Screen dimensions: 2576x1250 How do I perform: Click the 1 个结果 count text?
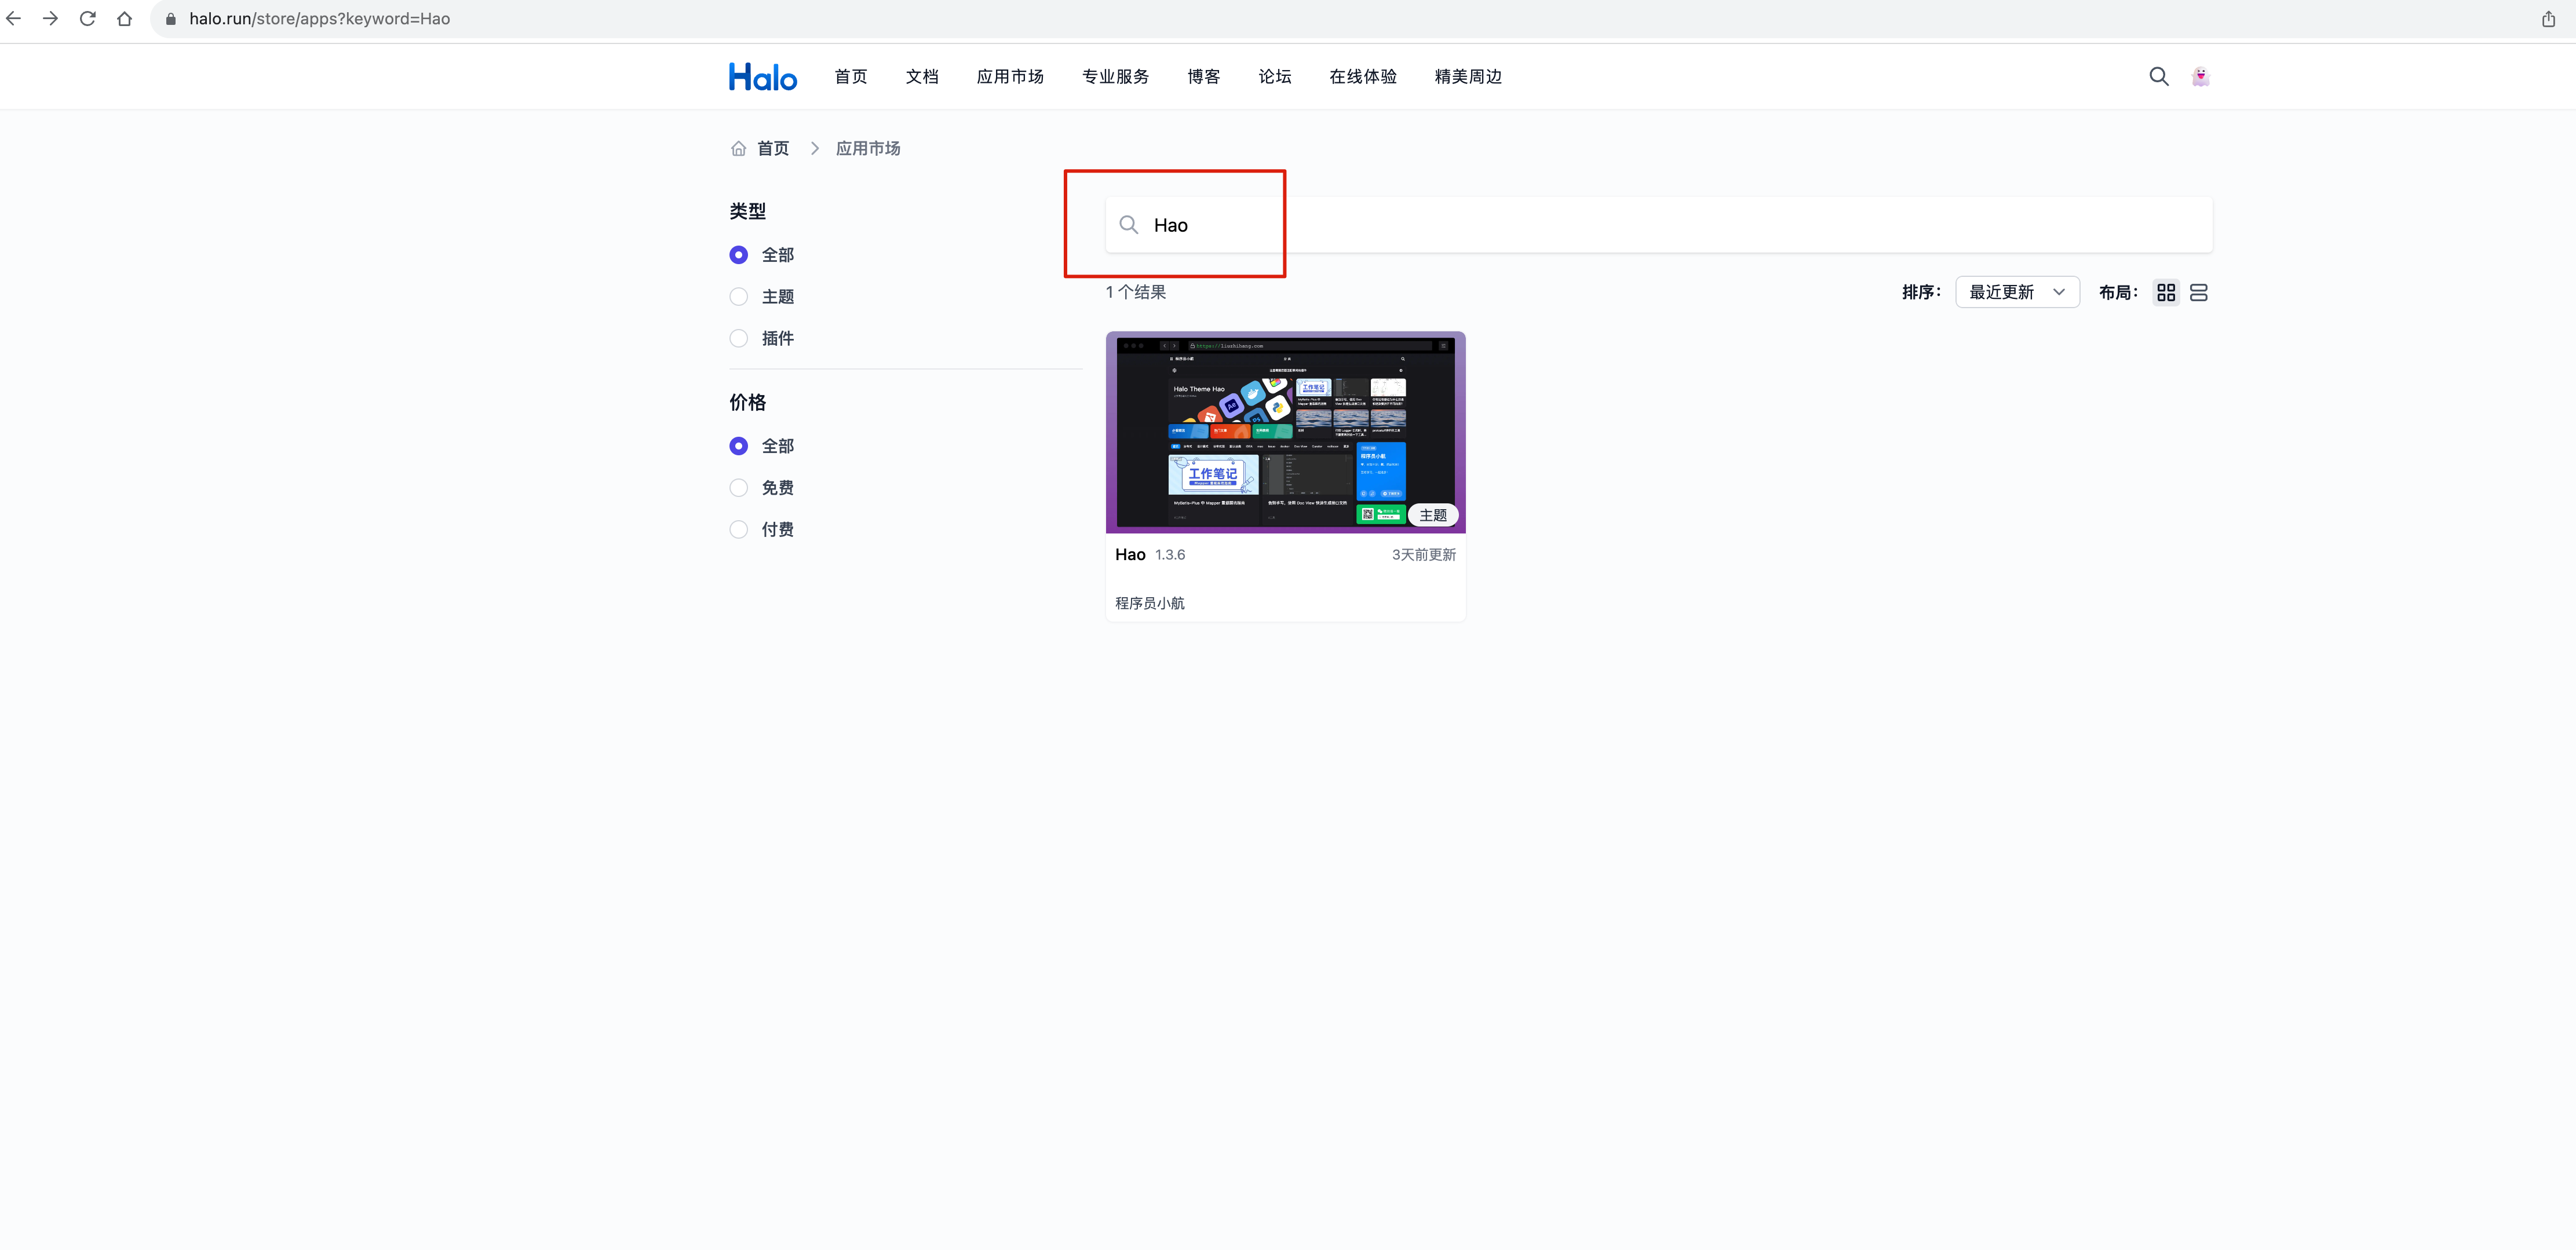tap(1136, 292)
